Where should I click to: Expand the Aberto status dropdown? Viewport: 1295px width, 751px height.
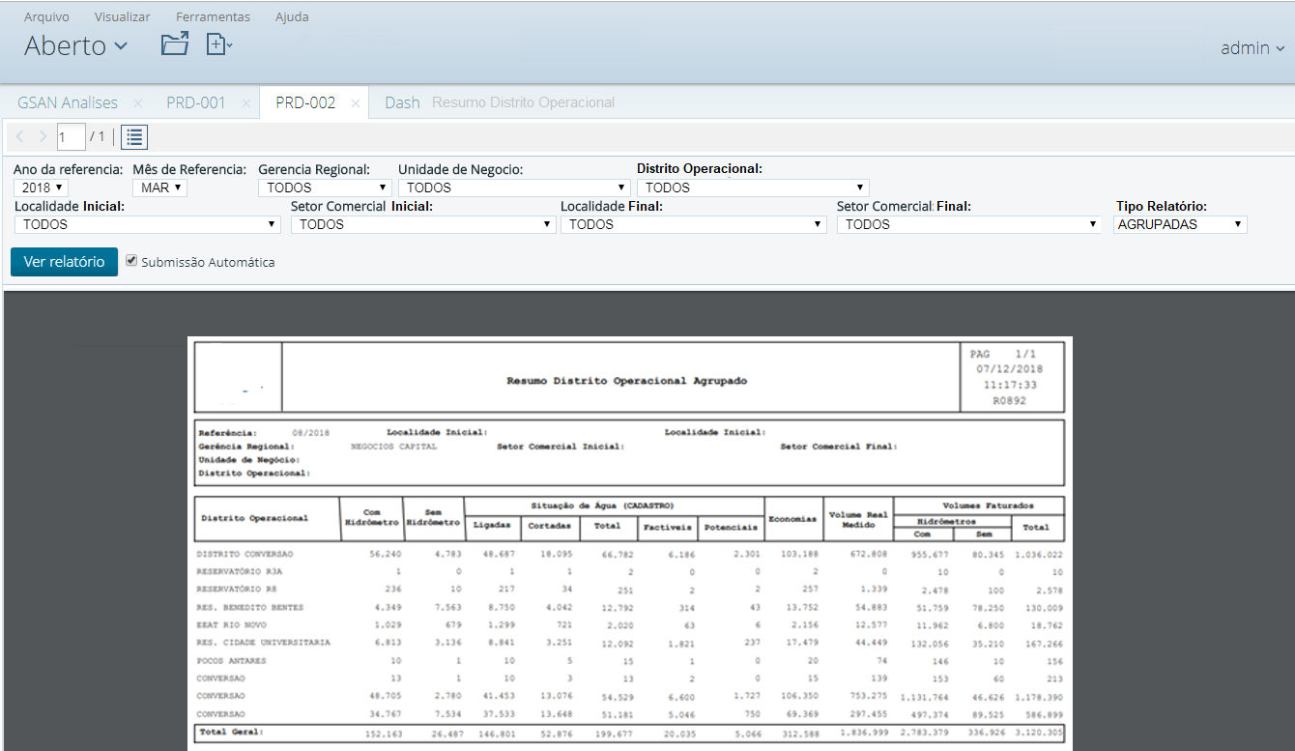(75, 45)
